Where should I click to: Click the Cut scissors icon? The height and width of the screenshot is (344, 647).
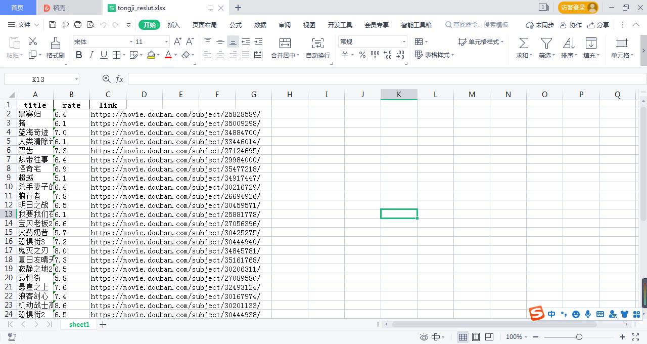[x=33, y=41]
